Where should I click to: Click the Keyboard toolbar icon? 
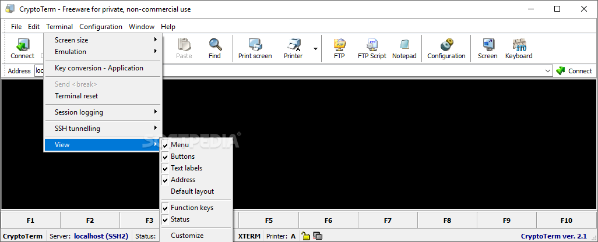[x=519, y=48]
